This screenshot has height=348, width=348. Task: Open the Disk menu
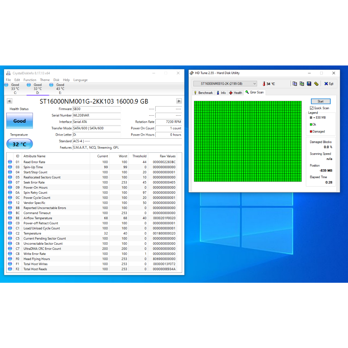pyautogui.click(x=56, y=80)
